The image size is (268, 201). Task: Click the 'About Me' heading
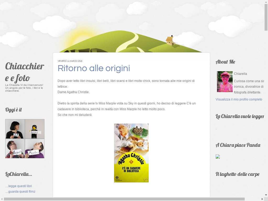225,62
